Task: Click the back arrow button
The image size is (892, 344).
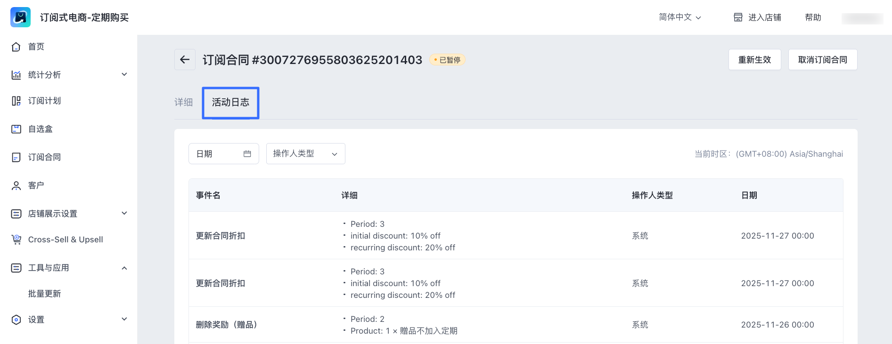Action: pyautogui.click(x=185, y=60)
